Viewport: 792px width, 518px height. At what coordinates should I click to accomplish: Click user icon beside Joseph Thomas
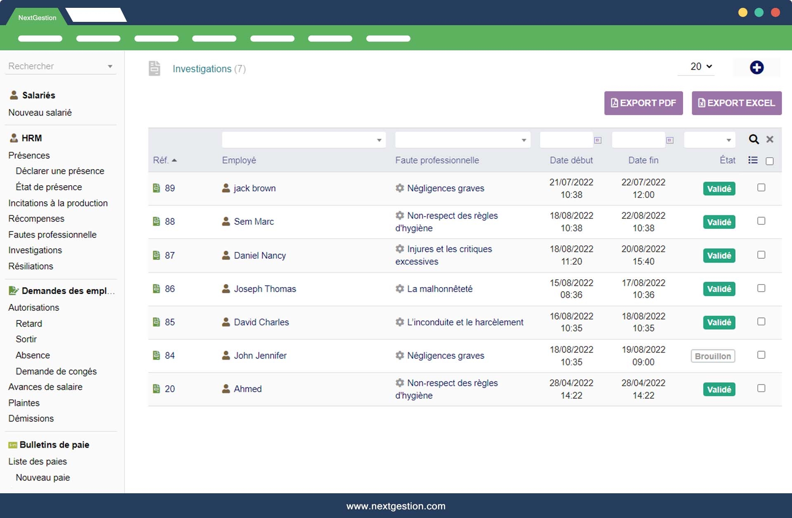pyautogui.click(x=226, y=289)
